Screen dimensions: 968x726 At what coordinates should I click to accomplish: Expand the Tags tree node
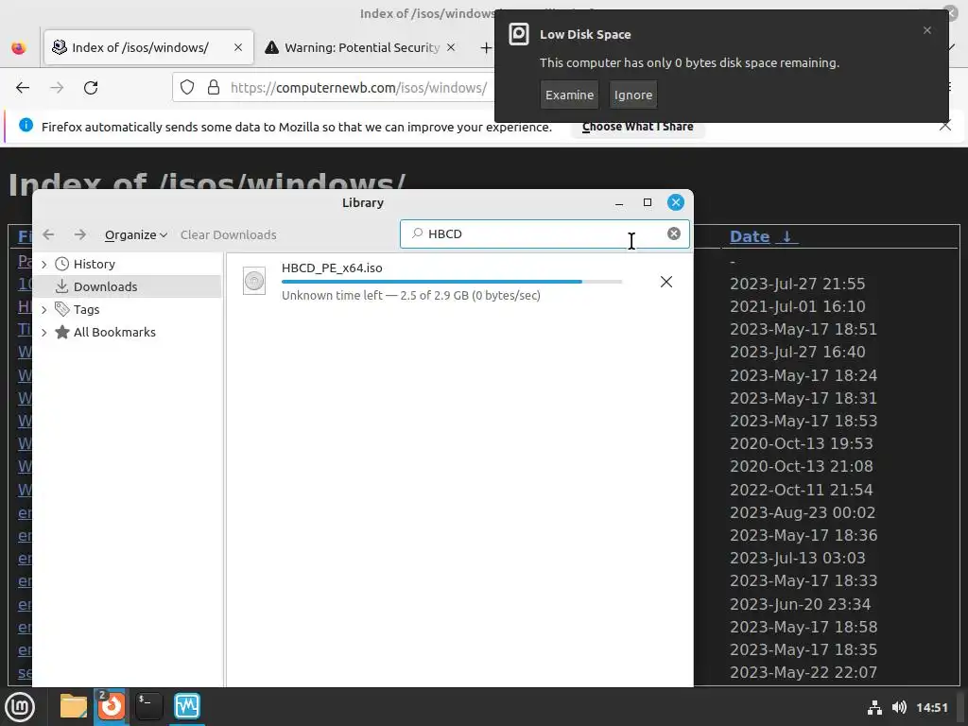(x=43, y=310)
